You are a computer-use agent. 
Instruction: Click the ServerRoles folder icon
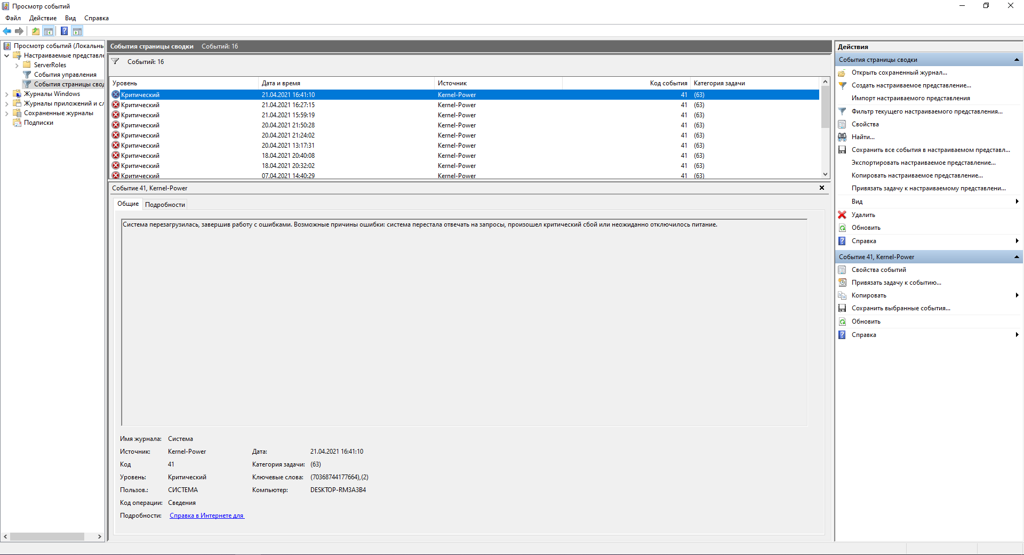tap(27, 65)
